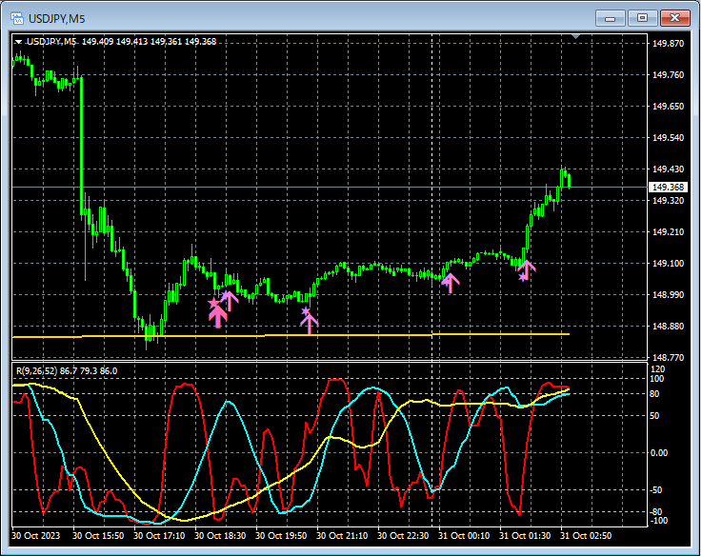Maximize the USDJPY,M5 chart window
Screen dimensions: 702x556
point(642,18)
